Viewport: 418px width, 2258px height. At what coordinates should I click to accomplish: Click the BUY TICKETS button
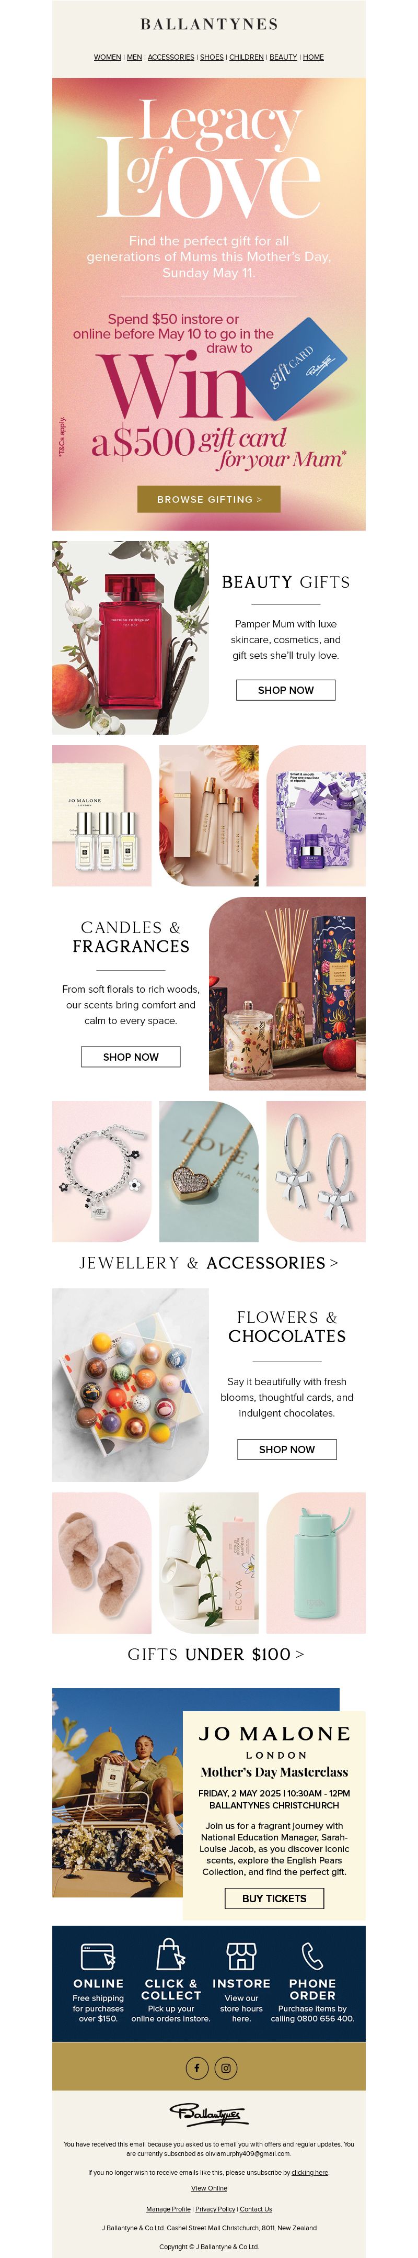(x=275, y=1898)
